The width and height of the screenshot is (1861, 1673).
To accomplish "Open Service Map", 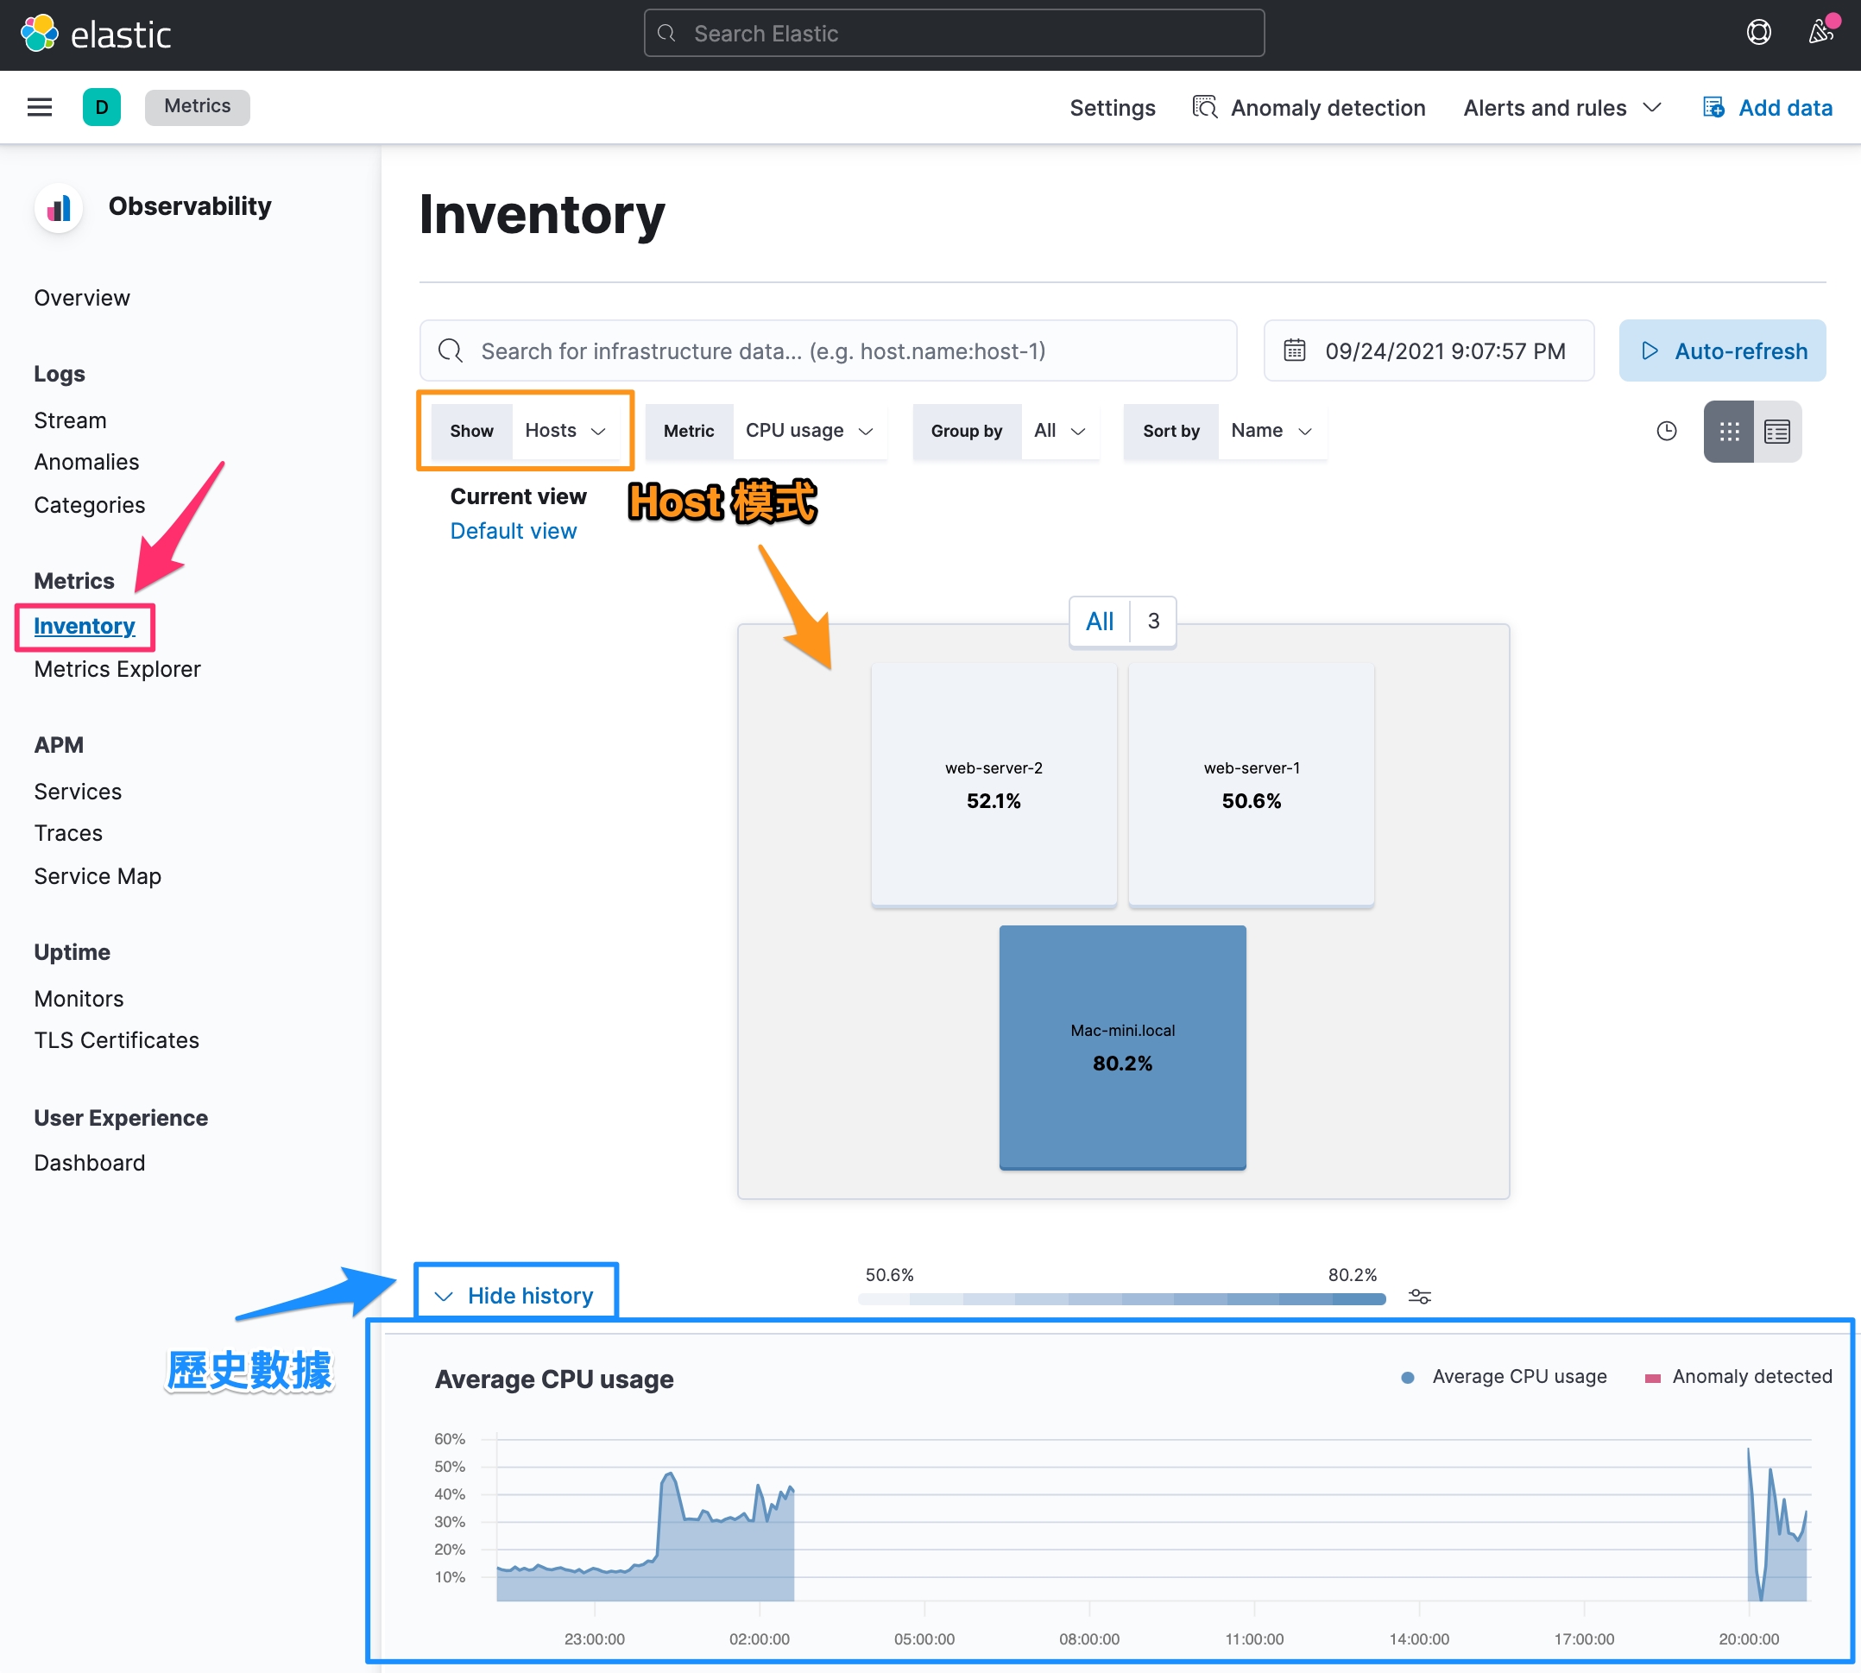I will [x=98, y=876].
